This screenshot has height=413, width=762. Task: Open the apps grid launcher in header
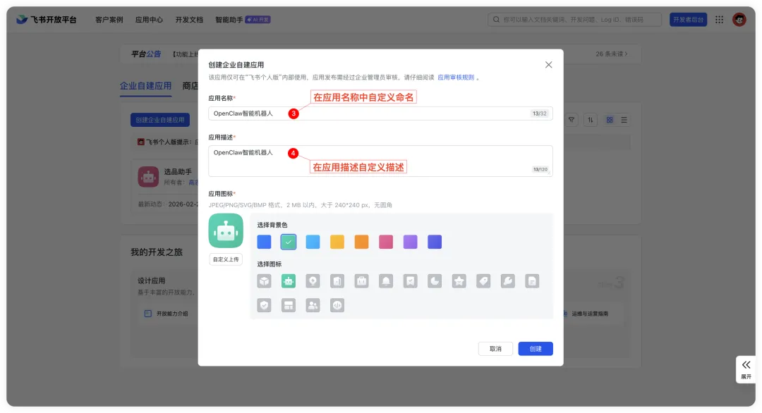click(x=719, y=20)
